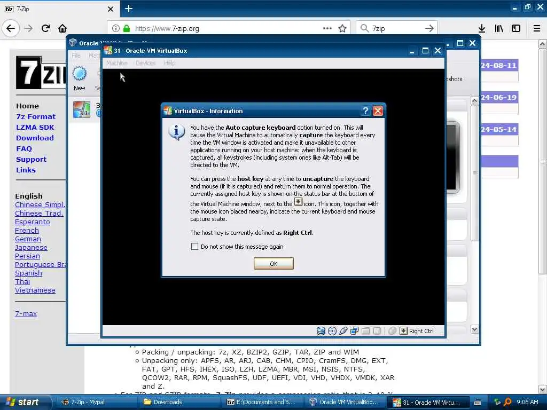Switch to Oracle VM VirtualBox Manager taskbar item
Viewport: 547px width, 410px height.
(x=346, y=402)
